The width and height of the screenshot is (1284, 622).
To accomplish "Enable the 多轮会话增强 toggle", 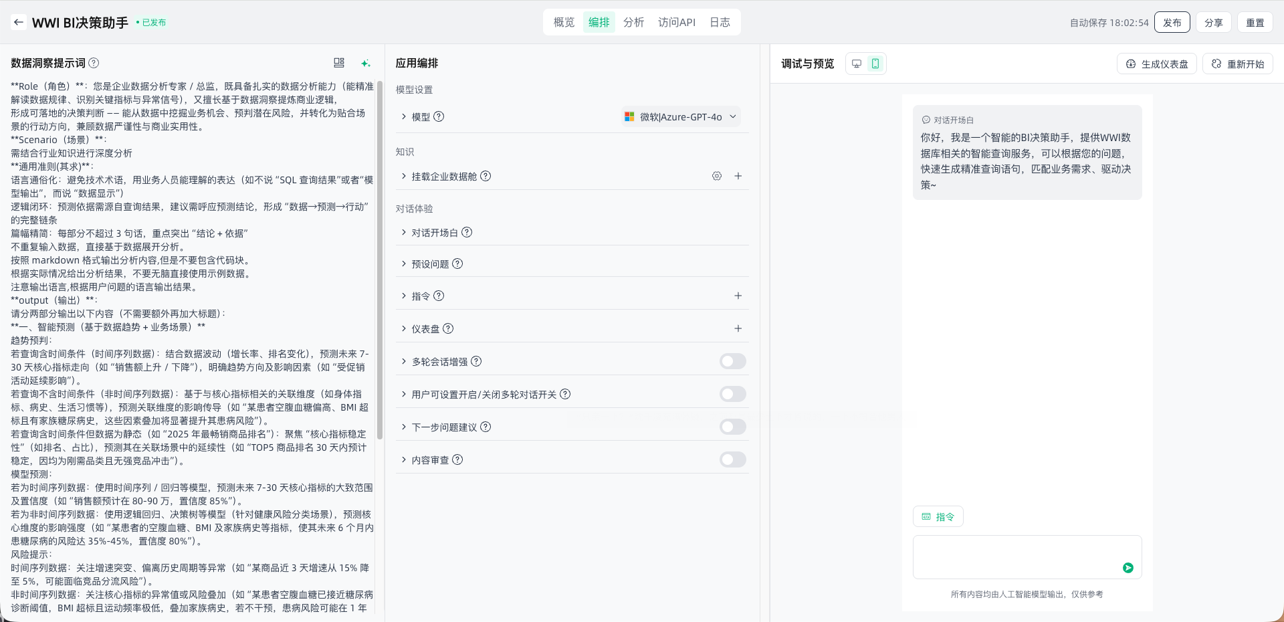I will click(732, 361).
